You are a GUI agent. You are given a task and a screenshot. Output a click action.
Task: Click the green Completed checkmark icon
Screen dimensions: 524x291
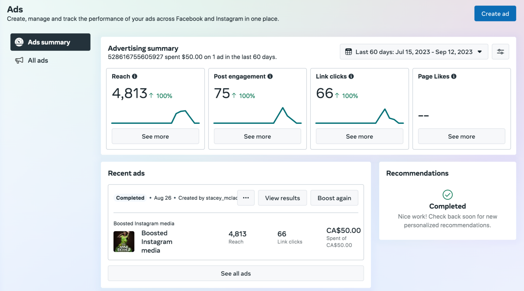(447, 195)
